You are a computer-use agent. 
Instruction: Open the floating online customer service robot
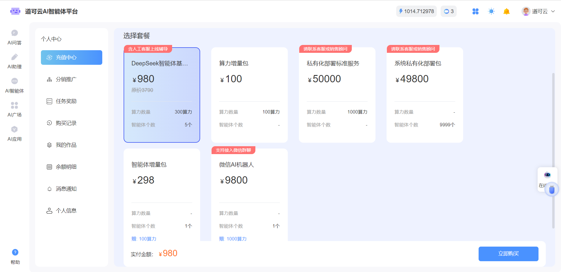point(547,175)
